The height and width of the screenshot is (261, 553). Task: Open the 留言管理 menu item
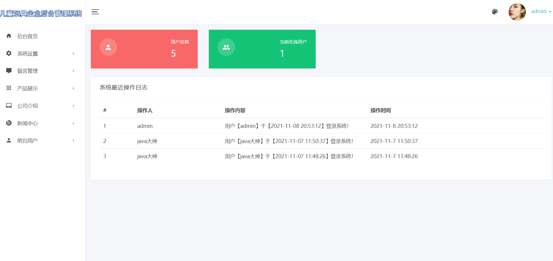coord(43,71)
